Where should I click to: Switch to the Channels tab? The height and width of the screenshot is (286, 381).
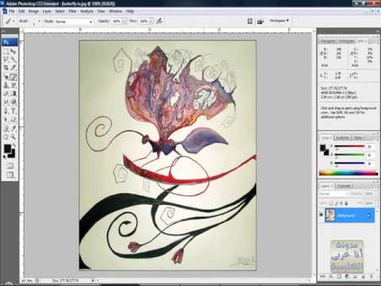click(344, 186)
